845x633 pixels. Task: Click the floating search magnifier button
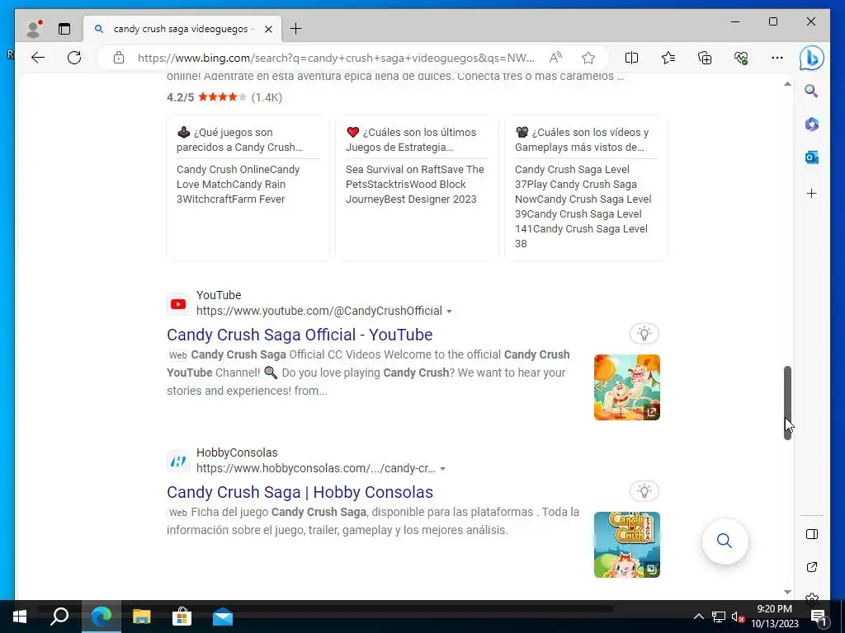(x=725, y=541)
